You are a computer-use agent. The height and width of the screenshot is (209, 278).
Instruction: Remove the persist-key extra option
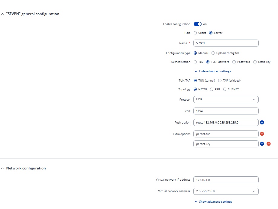(269, 144)
